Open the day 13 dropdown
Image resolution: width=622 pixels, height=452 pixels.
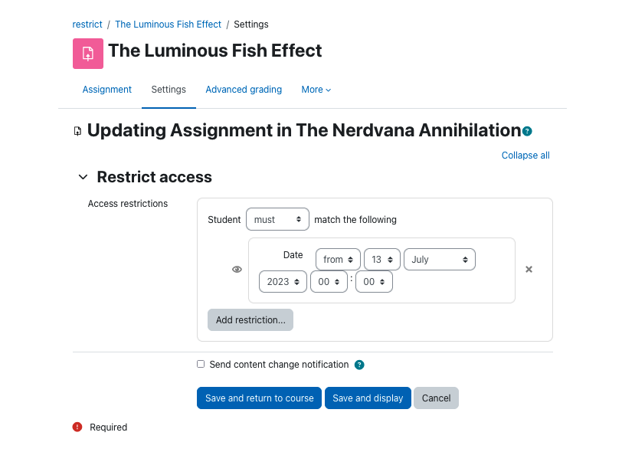[x=382, y=260]
